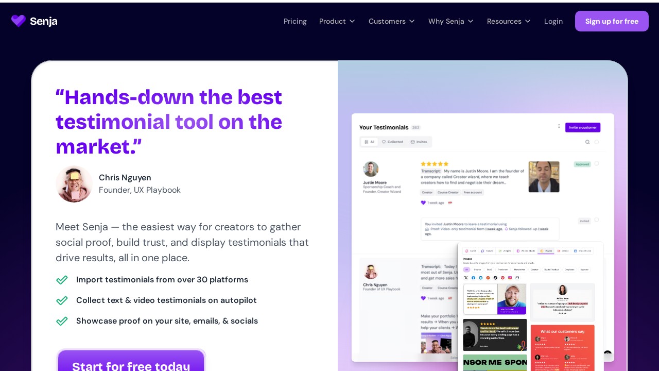This screenshot has height=371, width=659.
Task: Click the Pinterest icon in Images panel
Action: (x=502, y=278)
